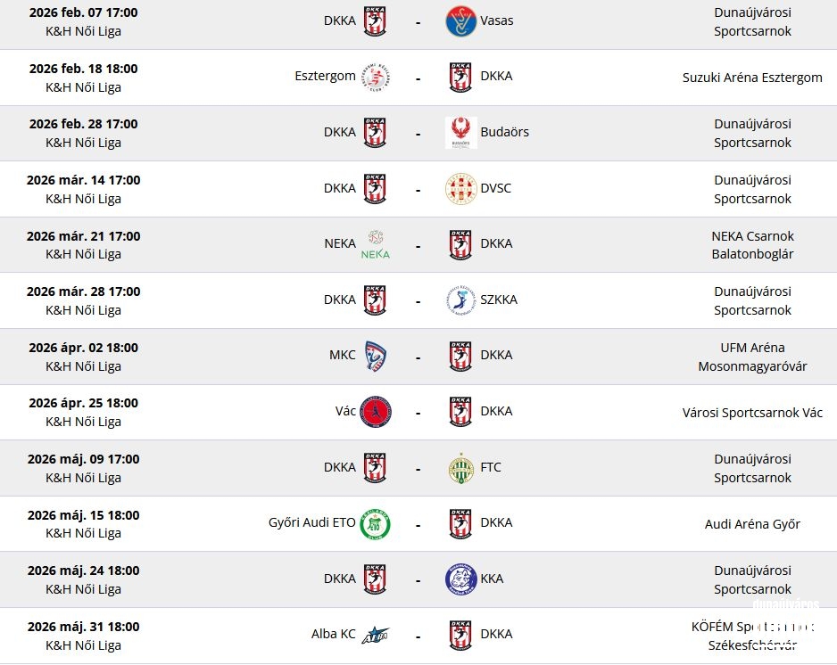Click the Győri Audi ETO logo

click(375, 523)
